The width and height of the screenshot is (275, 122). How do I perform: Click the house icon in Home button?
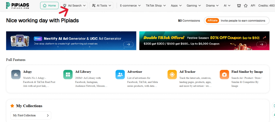click(45, 6)
